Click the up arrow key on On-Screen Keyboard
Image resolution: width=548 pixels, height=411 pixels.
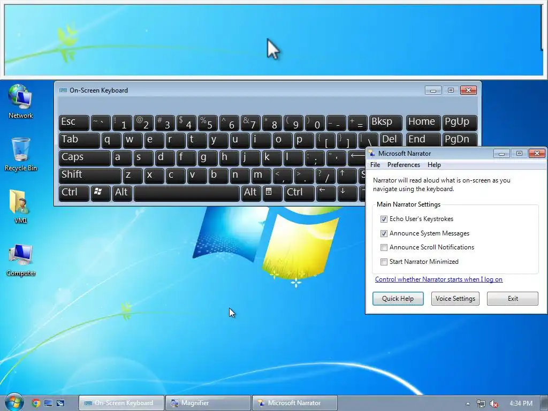tap(346, 176)
